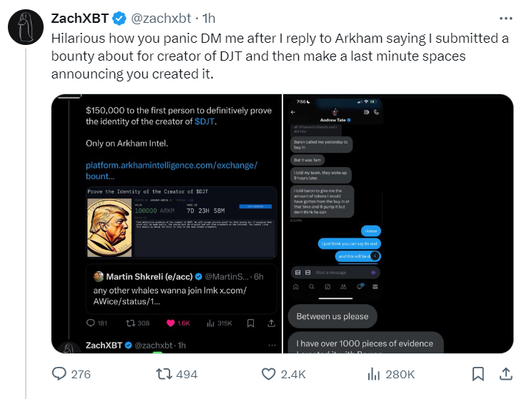Viewport: 527px width, 399px height.
Task: Click the quoted Martin Shkreli tweet
Action: 182,288
